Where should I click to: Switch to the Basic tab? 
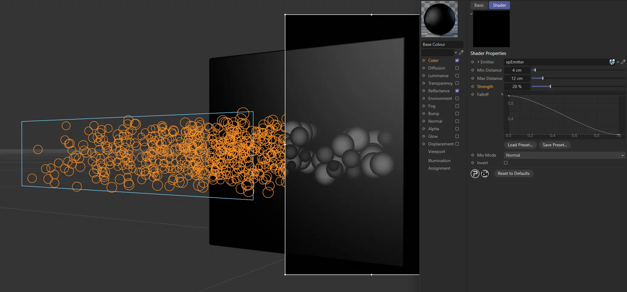click(x=479, y=5)
